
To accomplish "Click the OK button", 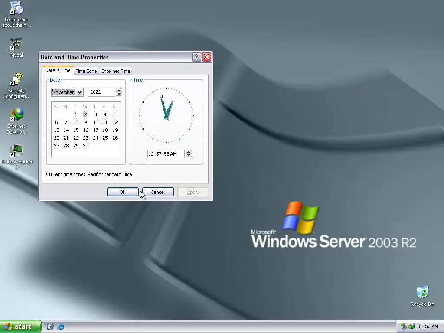I will pos(123,192).
